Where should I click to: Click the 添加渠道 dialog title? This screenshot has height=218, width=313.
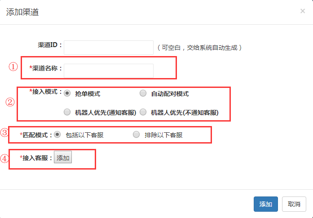22,12
